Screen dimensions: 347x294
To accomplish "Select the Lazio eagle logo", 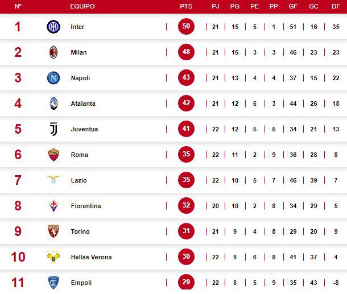I will pyautogui.click(x=53, y=180).
